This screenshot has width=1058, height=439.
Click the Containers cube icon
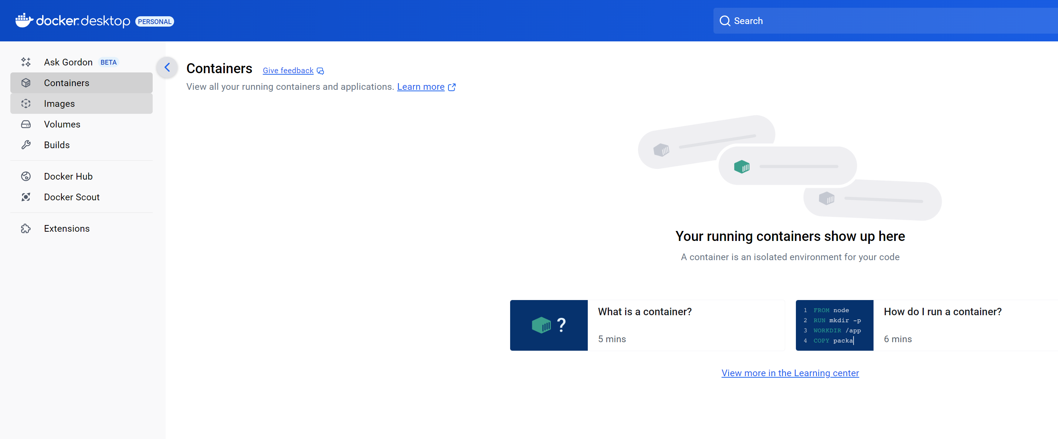coord(26,82)
